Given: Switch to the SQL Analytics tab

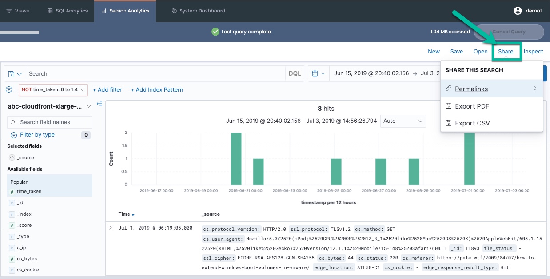Looking at the screenshot, I should (x=67, y=11).
